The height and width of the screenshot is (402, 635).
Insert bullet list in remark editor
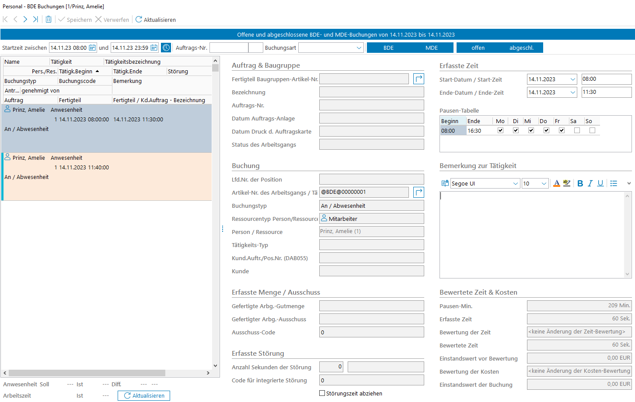[x=614, y=183]
